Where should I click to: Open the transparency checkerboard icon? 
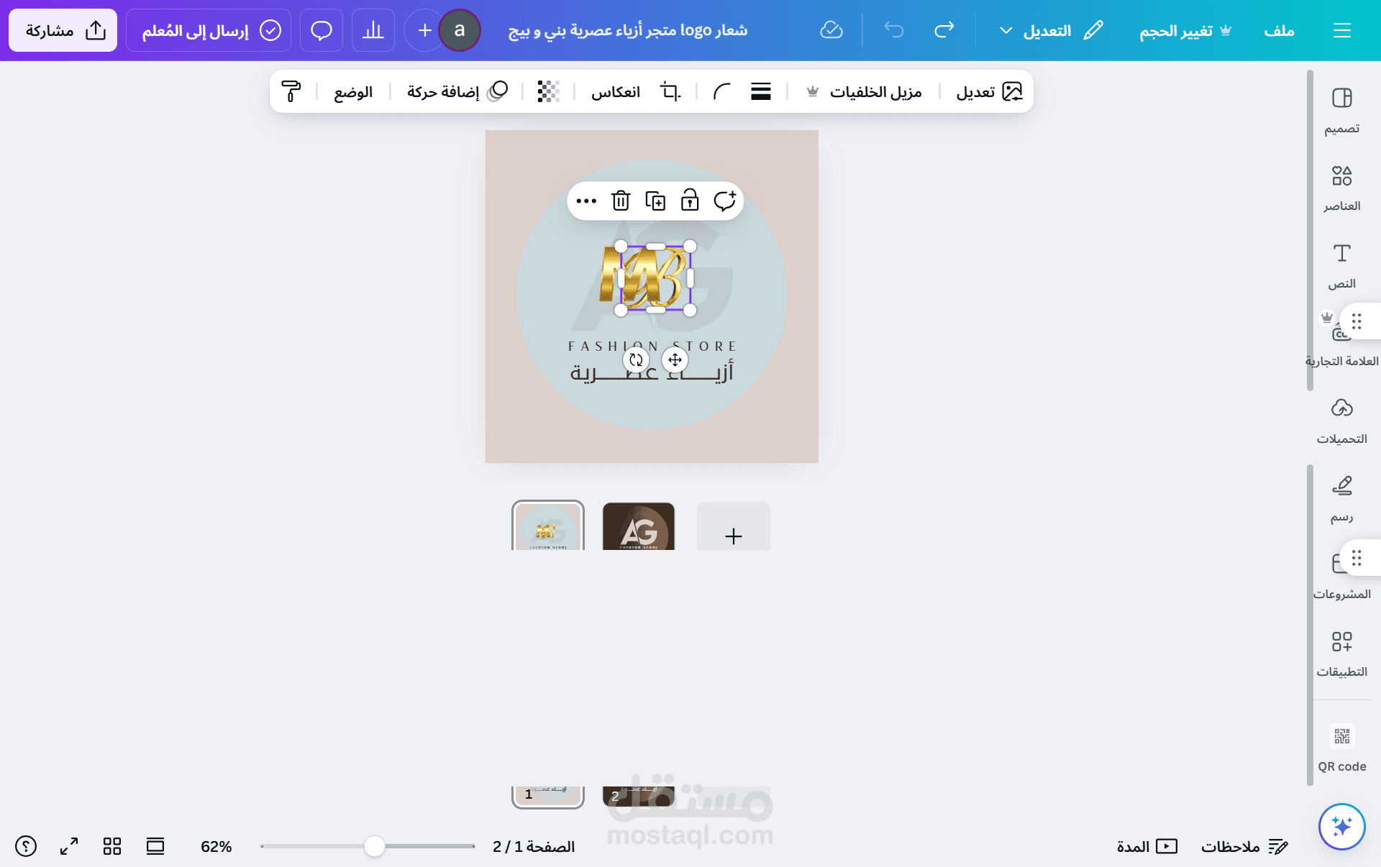pyautogui.click(x=548, y=91)
